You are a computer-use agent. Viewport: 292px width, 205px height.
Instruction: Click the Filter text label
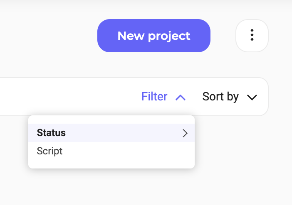(154, 97)
